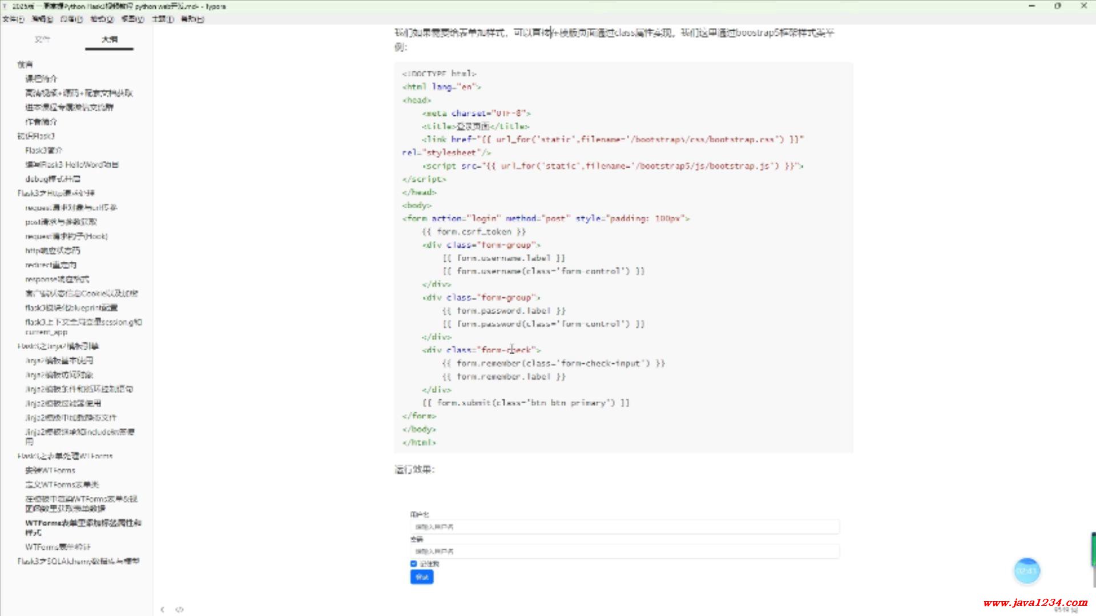Switch sidebar to the 大纲 outline tab
Image resolution: width=1096 pixels, height=616 pixels.
109,39
